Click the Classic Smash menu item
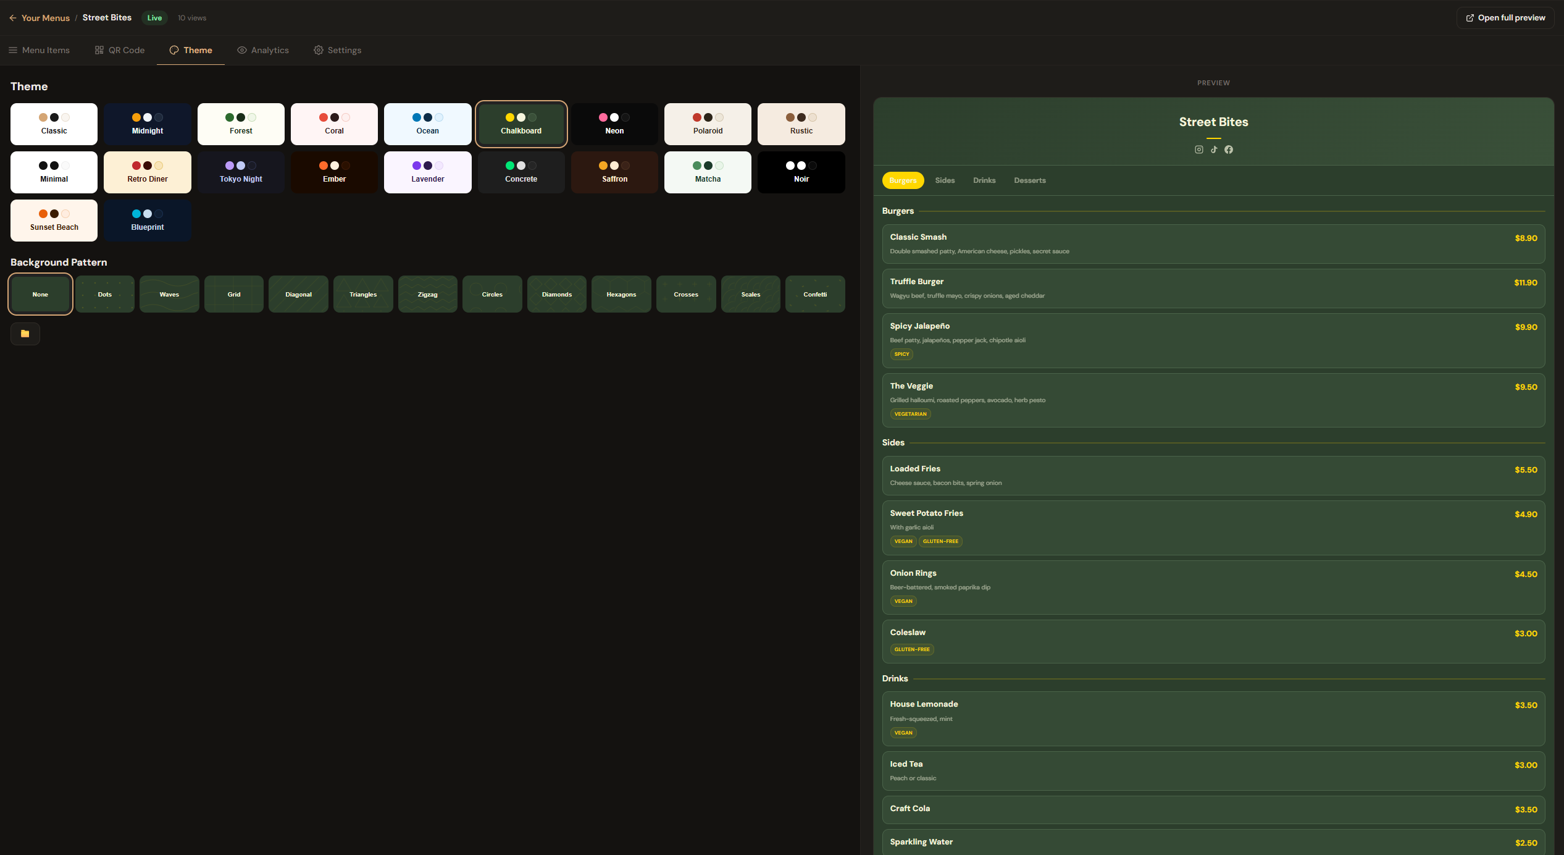The width and height of the screenshot is (1564, 855). pos(1213,244)
